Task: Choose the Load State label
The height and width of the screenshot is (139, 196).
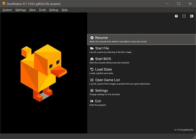Action: coord(103,69)
